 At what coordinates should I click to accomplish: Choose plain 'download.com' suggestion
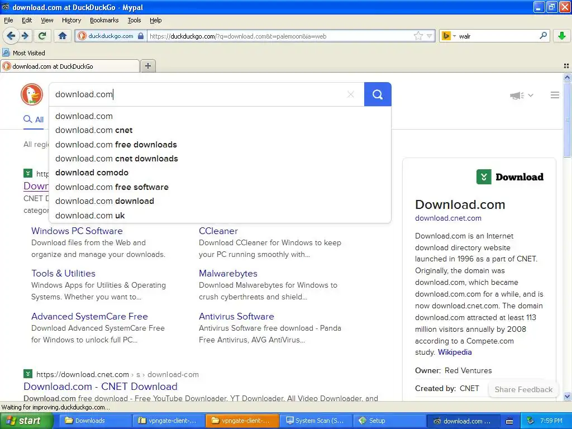tap(220, 116)
